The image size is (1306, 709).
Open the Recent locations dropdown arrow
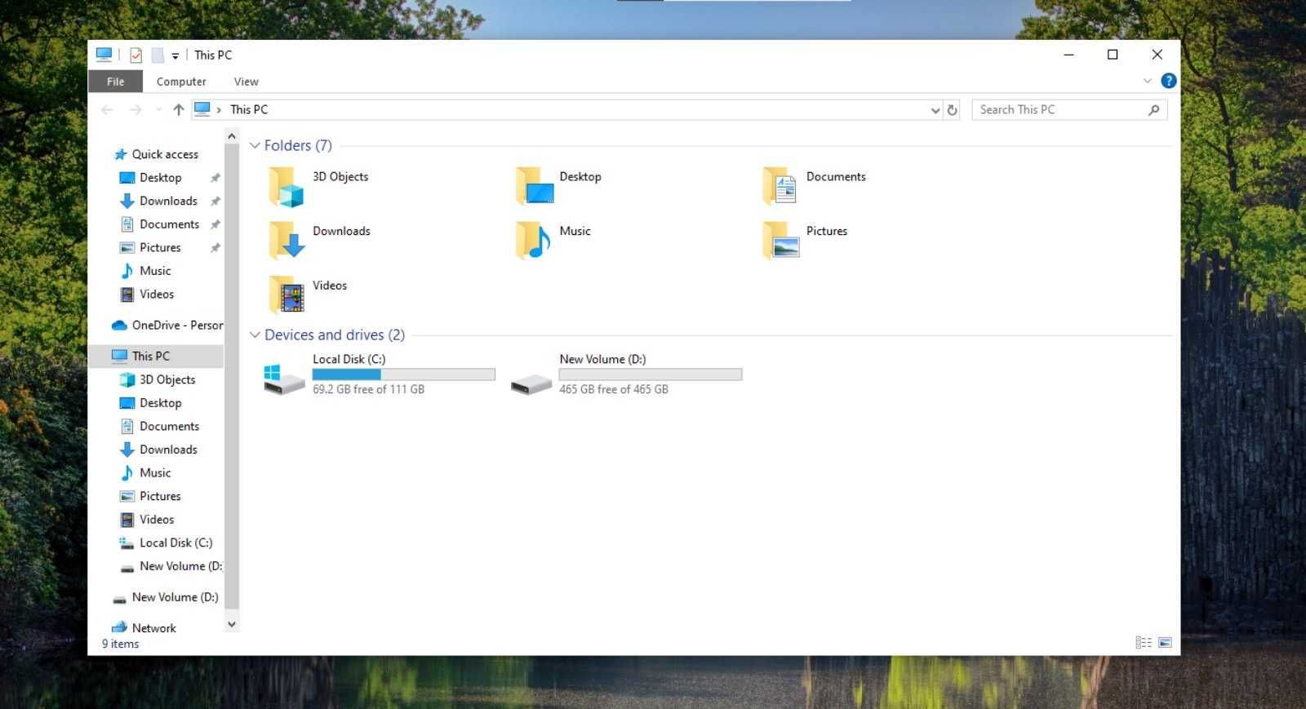point(158,109)
